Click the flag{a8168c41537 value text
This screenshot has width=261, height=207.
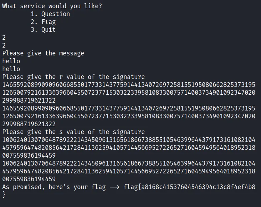189,187
